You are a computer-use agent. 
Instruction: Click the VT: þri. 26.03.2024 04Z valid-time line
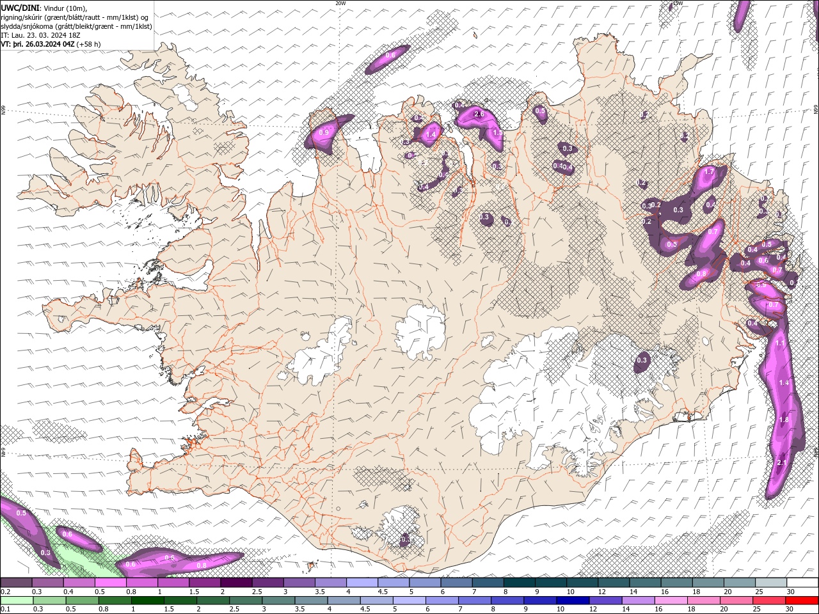click(x=50, y=44)
